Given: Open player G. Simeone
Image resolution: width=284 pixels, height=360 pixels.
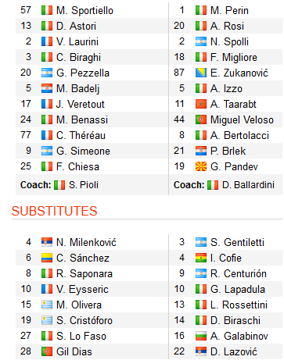Looking at the screenshot, I should click(x=83, y=151).
